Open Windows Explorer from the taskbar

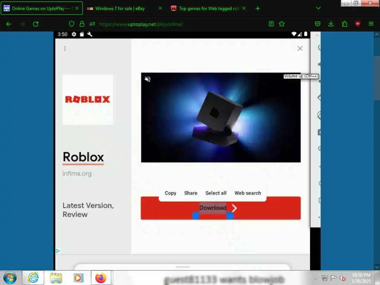[56, 278]
